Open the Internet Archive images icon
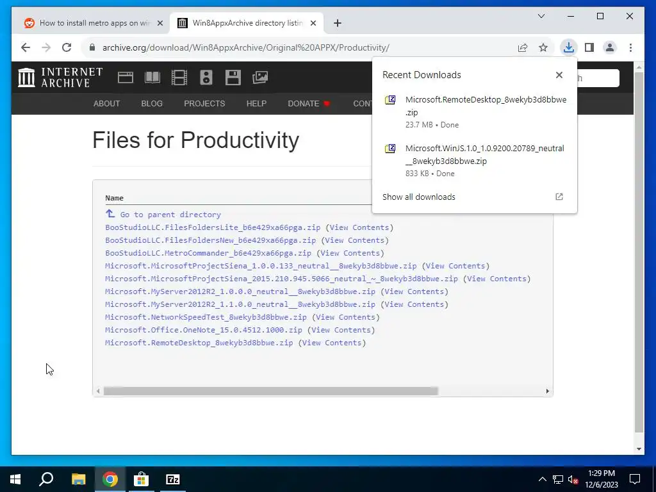The image size is (656, 492). click(260, 78)
